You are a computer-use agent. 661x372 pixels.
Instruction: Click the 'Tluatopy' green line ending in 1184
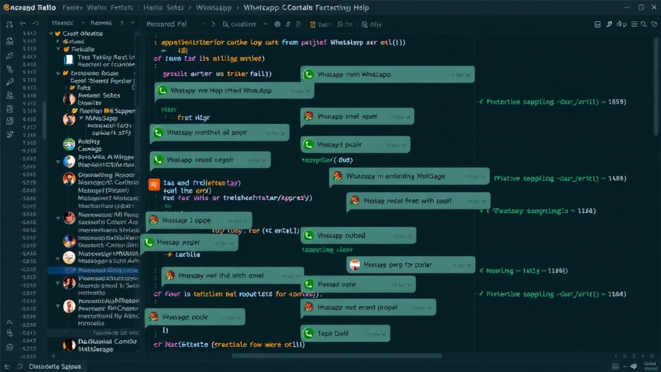(x=538, y=211)
